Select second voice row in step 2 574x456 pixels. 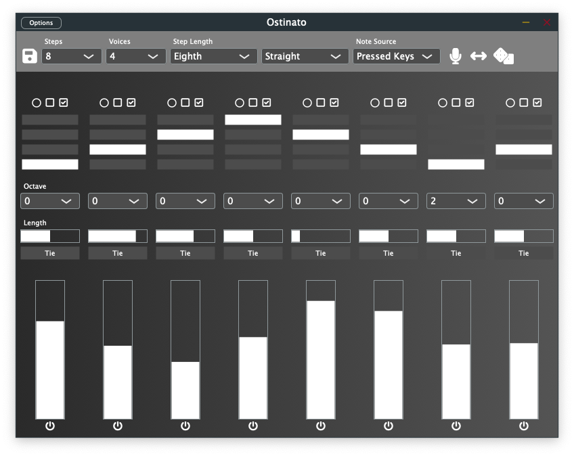pos(118,135)
